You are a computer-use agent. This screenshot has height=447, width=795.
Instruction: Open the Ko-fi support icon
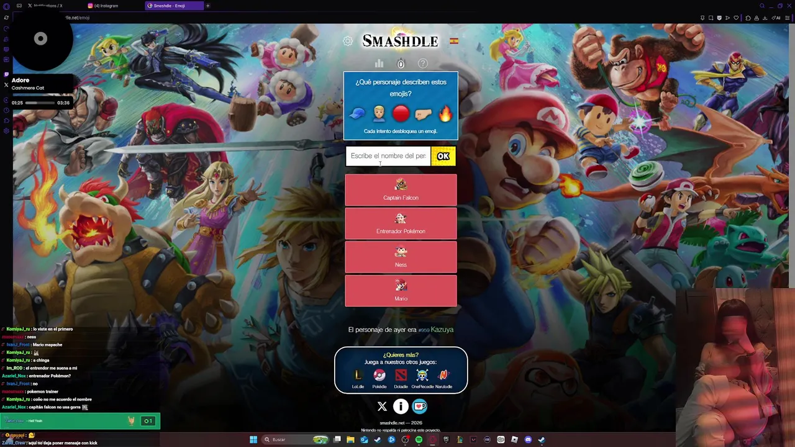point(420,407)
